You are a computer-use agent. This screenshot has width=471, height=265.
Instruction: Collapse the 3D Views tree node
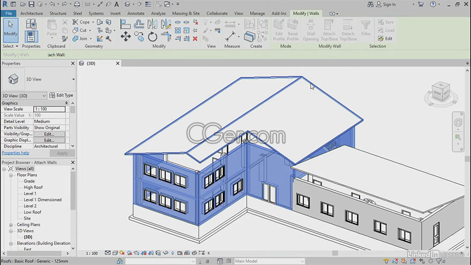coord(11,231)
